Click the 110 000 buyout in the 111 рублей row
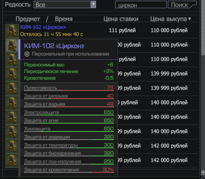Image resolution: width=205 pixels, height=179 pixels. tap(169, 30)
